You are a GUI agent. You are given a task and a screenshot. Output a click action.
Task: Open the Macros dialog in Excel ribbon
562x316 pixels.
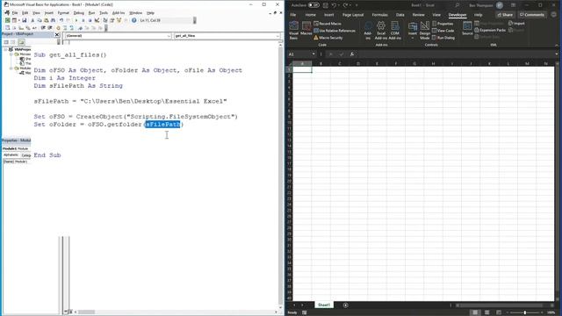click(x=306, y=29)
